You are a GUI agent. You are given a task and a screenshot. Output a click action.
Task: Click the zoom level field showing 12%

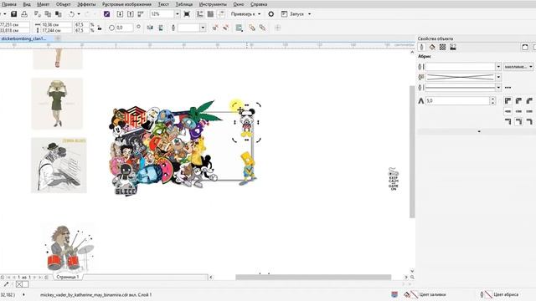[x=162, y=14]
